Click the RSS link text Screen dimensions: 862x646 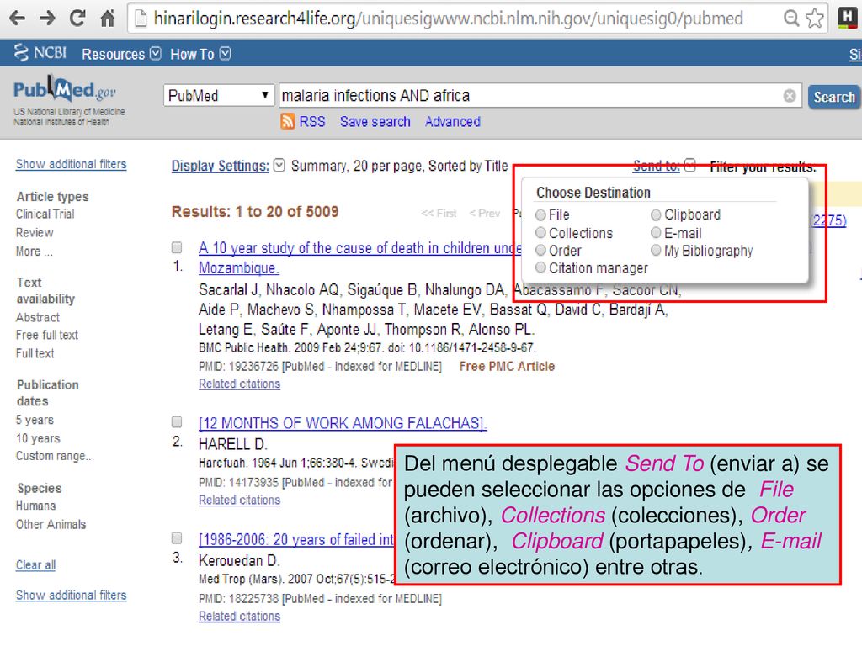(x=312, y=121)
